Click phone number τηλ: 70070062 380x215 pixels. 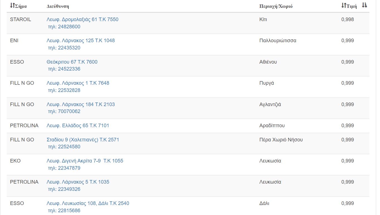64,111
